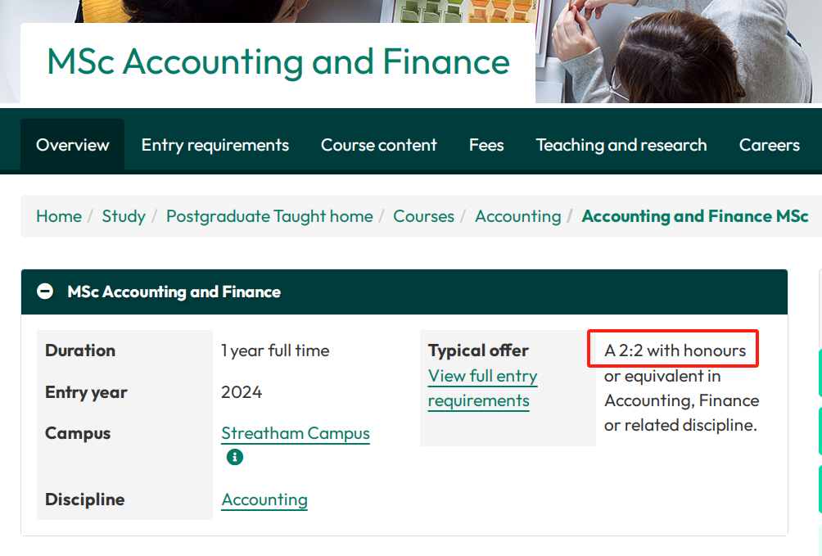Switch to Entry requirements tab
822x556 pixels.
coord(215,145)
